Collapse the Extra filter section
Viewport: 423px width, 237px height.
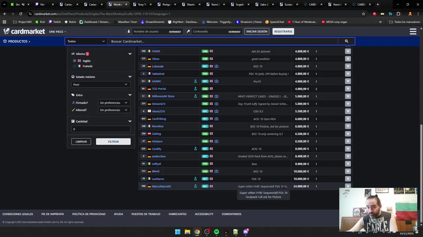[130, 95]
